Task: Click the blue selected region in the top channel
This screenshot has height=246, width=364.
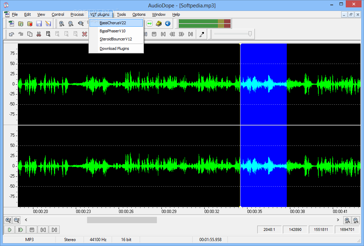Action: [264, 84]
